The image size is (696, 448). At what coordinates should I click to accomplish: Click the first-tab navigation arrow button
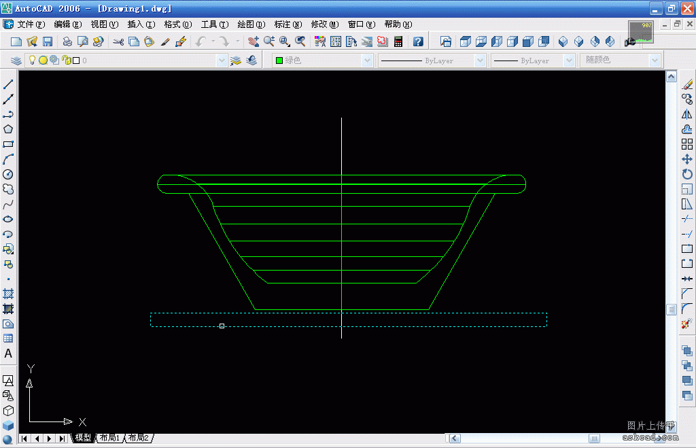coord(24,438)
